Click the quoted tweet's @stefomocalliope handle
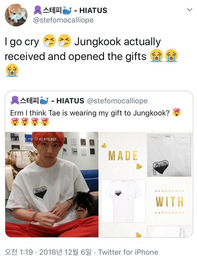Image resolution: width=197 pixels, height=260 pixels. [x=117, y=101]
